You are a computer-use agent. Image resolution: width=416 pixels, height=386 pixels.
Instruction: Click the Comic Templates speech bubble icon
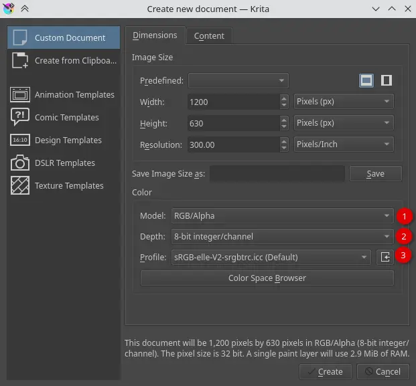pyautogui.click(x=20, y=117)
